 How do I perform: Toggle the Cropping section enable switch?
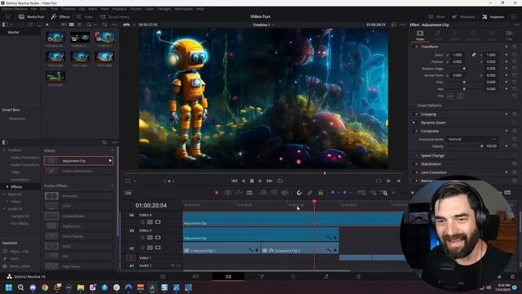click(x=416, y=114)
